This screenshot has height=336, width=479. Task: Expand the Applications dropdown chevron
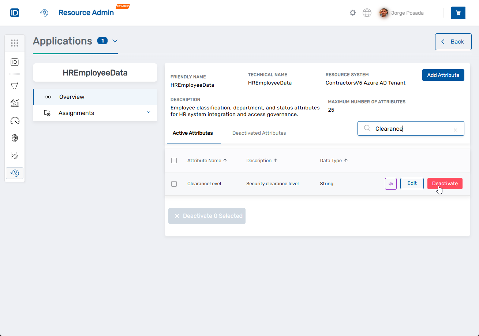coord(115,41)
